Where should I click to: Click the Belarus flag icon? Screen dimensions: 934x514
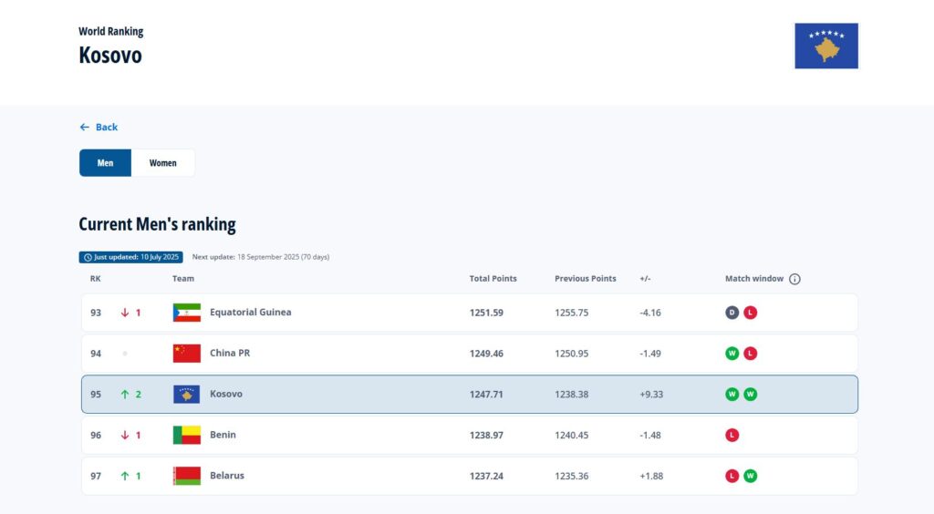[x=187, y=476]
